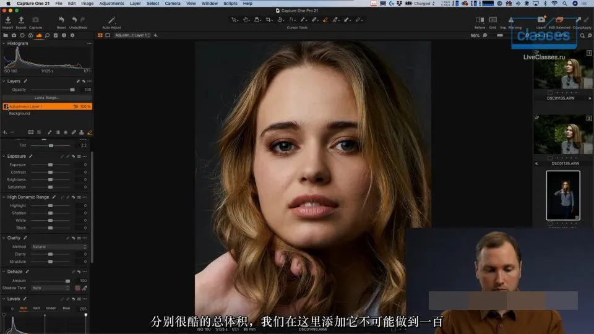The height and width of the screenshot is (334, 594).
Task: Select the orange Erase Mask cursor tool
Action: 325,20
